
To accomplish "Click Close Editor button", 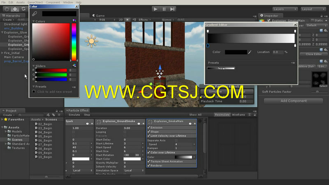I will pyautogui.click(x=314, y=54).
